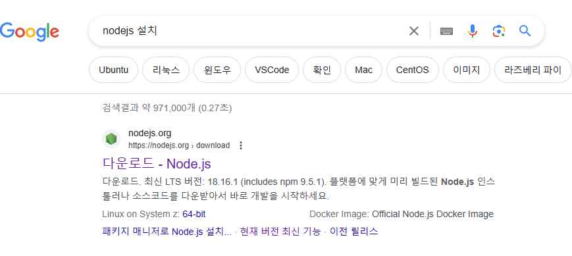Switch to the 이미지 results chip

coord(467,70)
